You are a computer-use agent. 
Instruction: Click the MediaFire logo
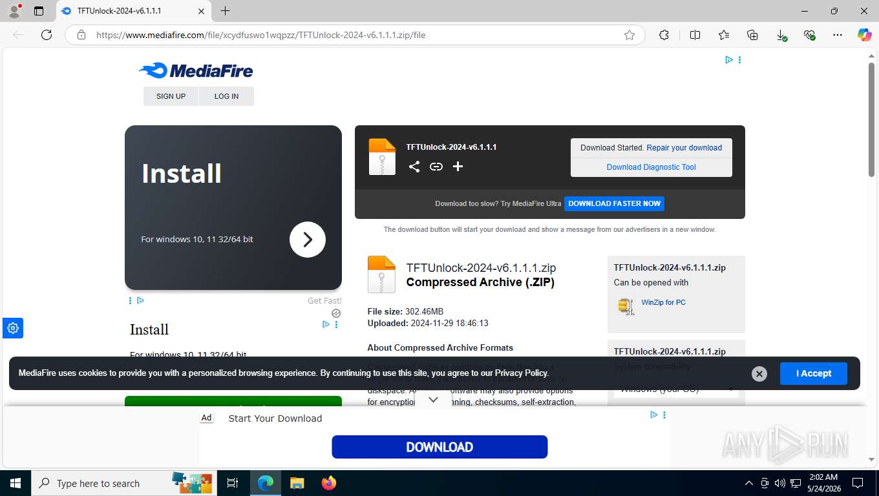196,70
